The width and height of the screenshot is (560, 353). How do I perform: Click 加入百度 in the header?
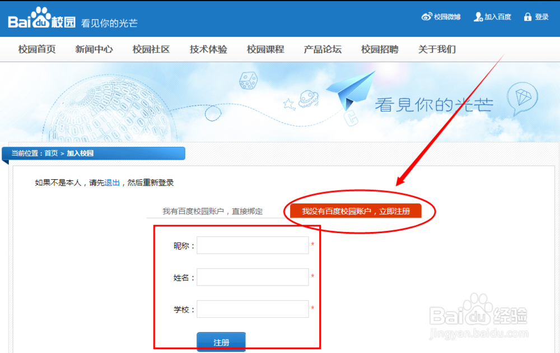coord(497,17)
